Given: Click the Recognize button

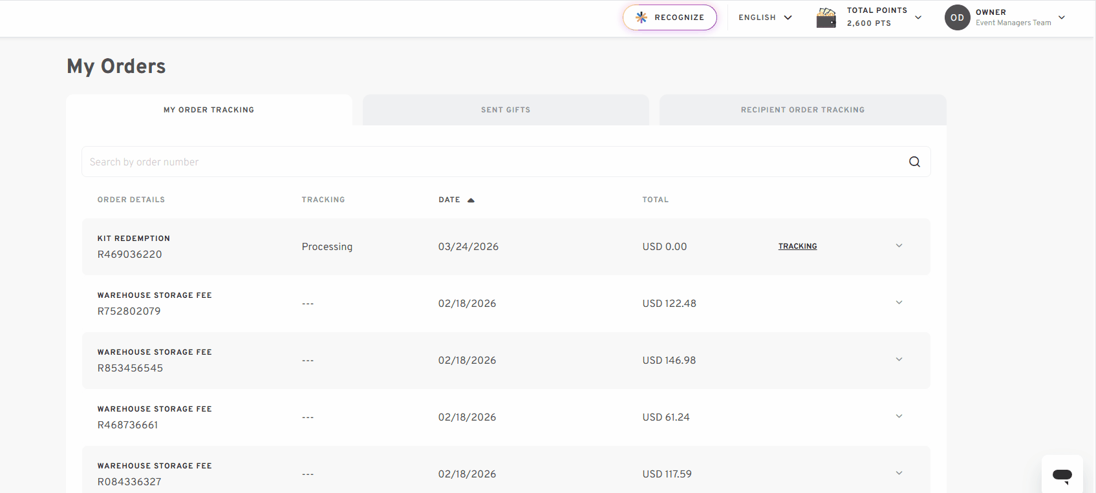Looking at the screenshot, I should (670, 17).
